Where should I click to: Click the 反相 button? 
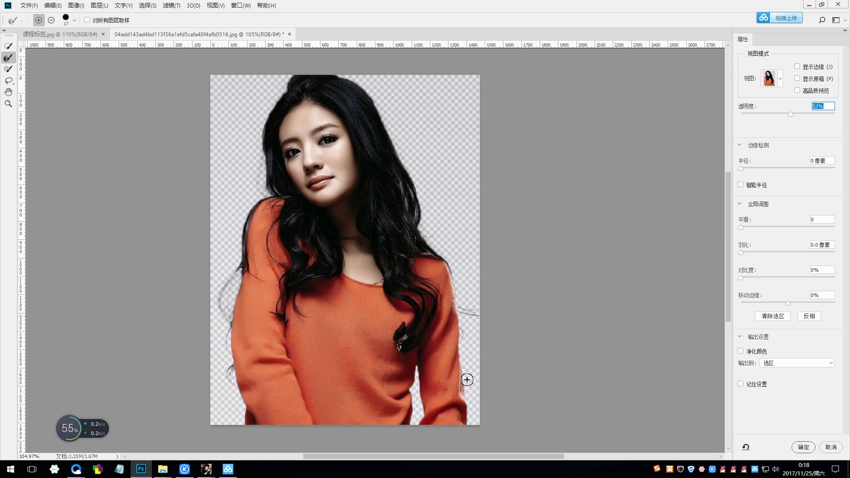(809, 316)
